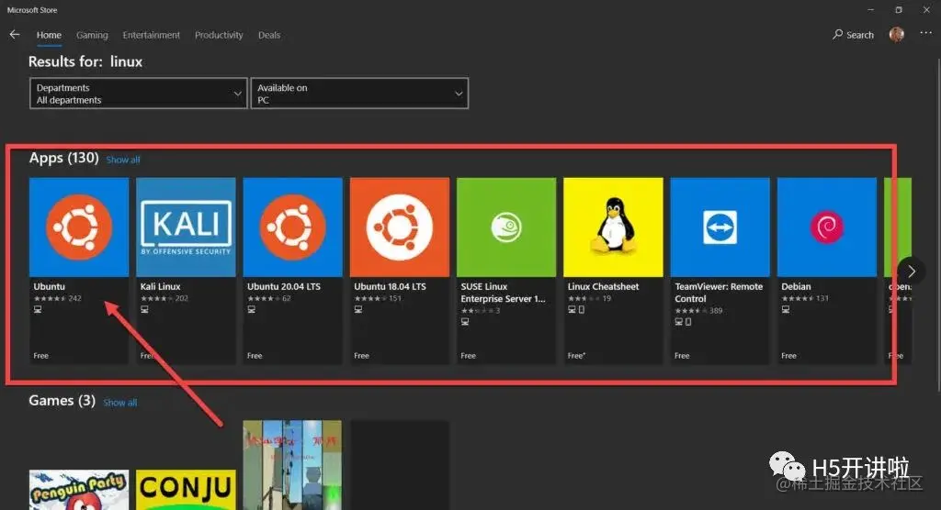
Task: Switch to the Home tab
Action: [x=49, y=35]
